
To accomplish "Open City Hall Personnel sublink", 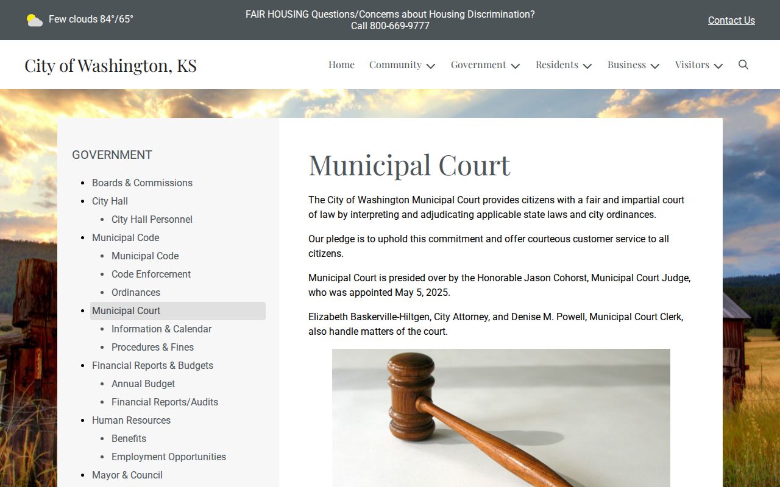I will coord(152,219).
